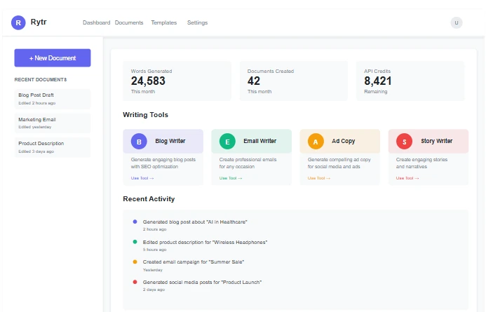Image resolution: width=486 pixels, height=312 pixels.
Task: Open the Blog Post Draft document
Action: pos(53,99)
